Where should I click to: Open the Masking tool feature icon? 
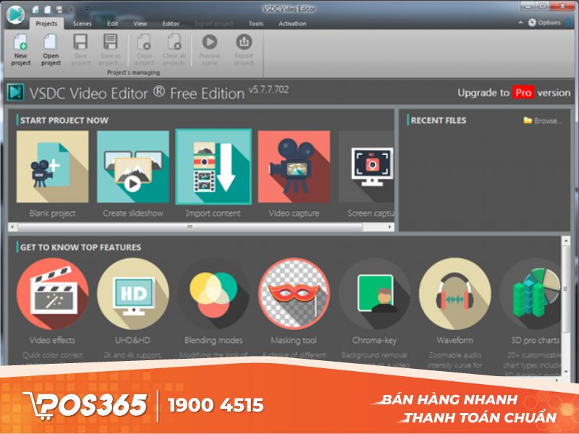coord(294,294)
